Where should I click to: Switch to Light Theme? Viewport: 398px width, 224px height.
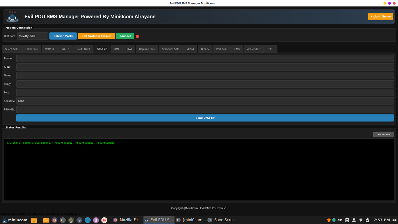380,16
